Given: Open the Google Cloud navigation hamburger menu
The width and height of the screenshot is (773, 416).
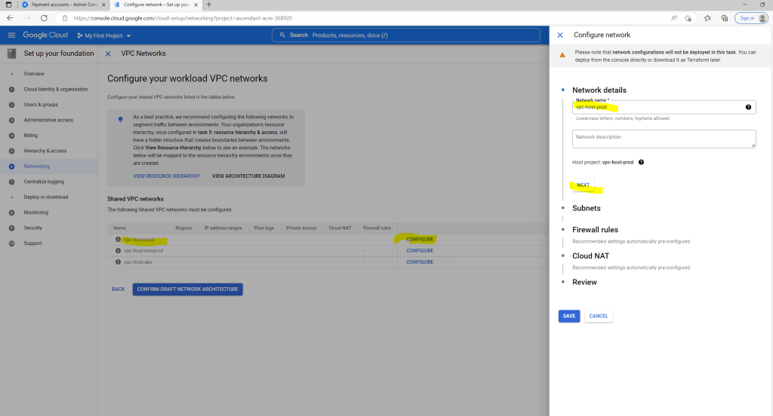Looking at the screenshot, I should coord(12,35).
